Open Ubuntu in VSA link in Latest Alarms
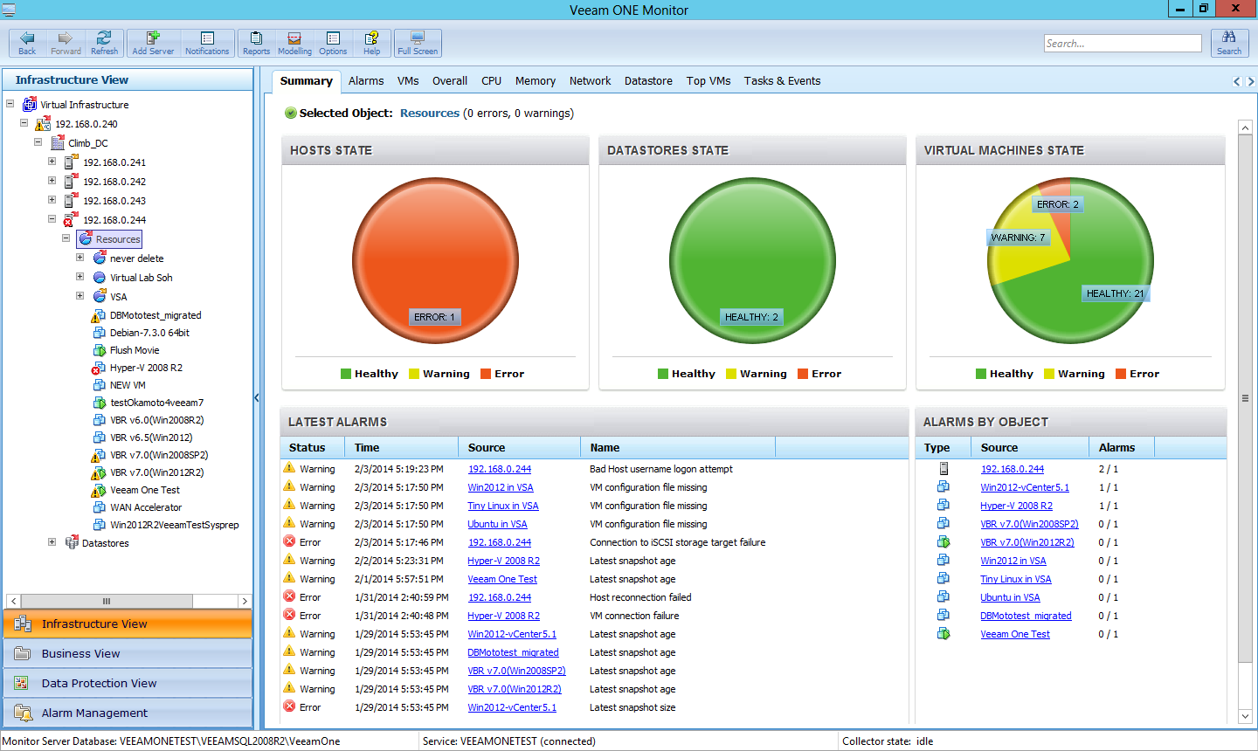This screenshot has width=1258, height=751. point(497,524)
